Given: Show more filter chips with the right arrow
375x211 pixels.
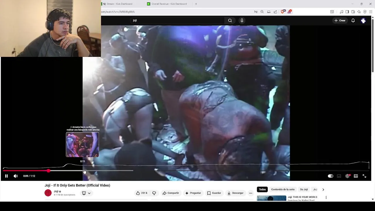Looking at the screenshot, I should click(x=323, y=190).
